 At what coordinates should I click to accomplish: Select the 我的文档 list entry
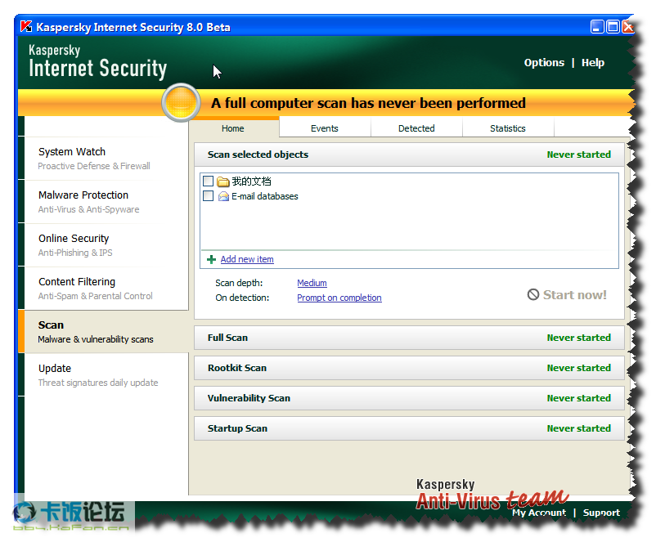point(251,181)
